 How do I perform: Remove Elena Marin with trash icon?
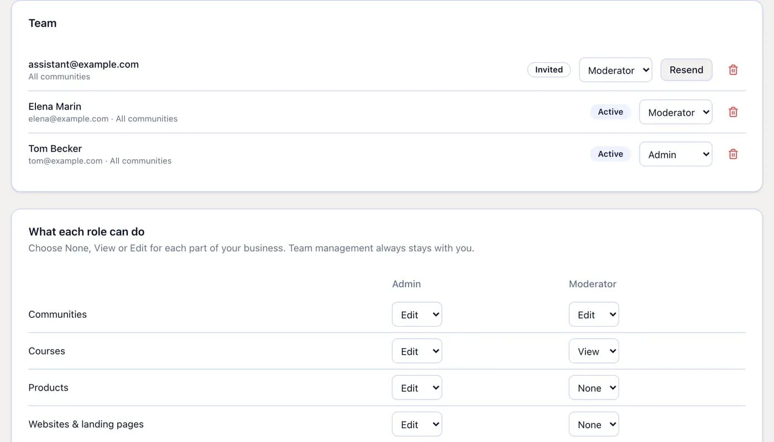733,112
